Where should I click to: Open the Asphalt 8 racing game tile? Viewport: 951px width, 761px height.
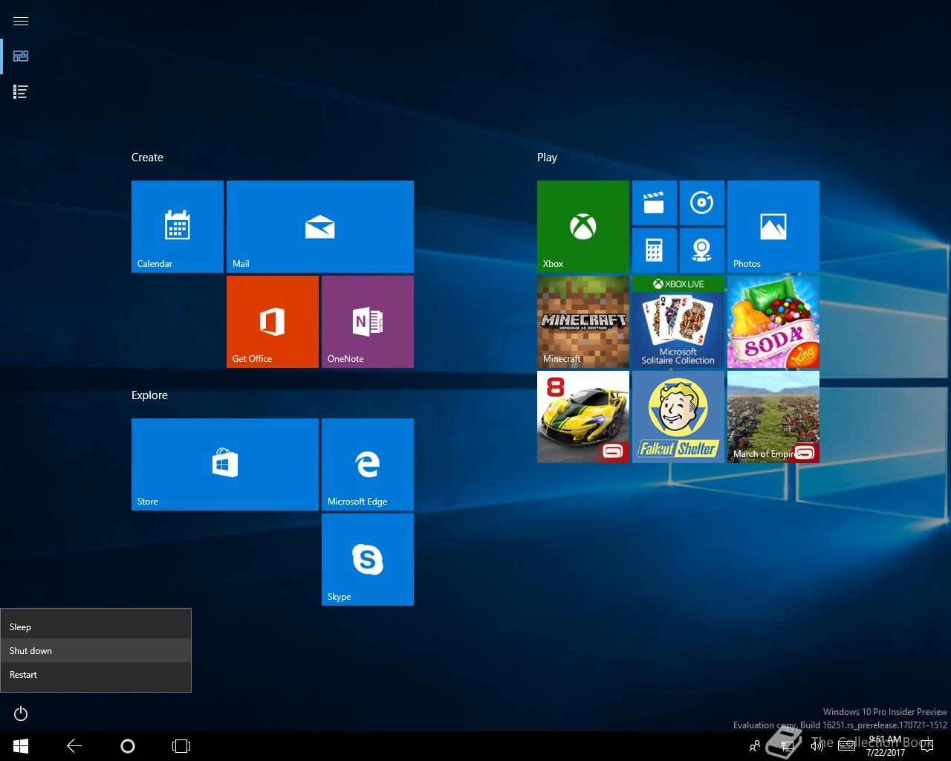tap(583, 417)
